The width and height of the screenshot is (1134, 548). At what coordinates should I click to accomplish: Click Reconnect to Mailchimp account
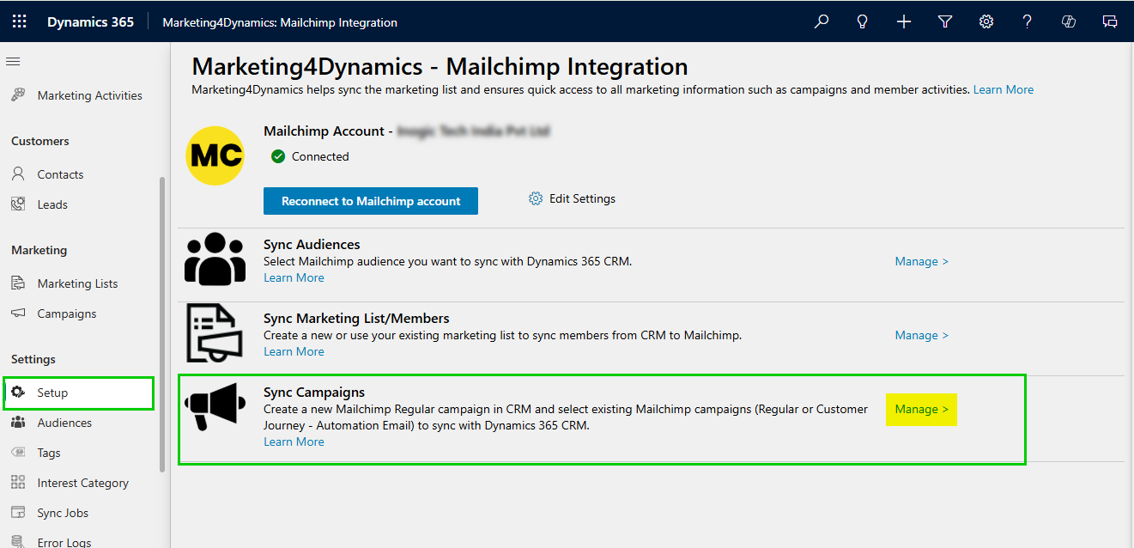pyautogui.click(x=370, y=200)
